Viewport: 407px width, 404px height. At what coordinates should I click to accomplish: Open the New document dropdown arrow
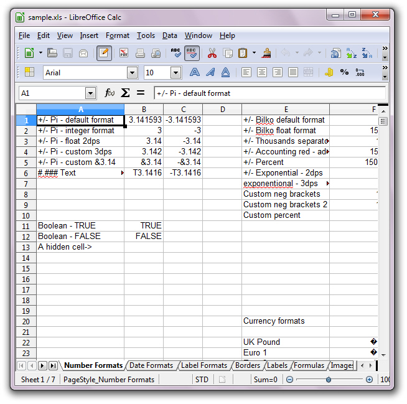click(40, 53)
